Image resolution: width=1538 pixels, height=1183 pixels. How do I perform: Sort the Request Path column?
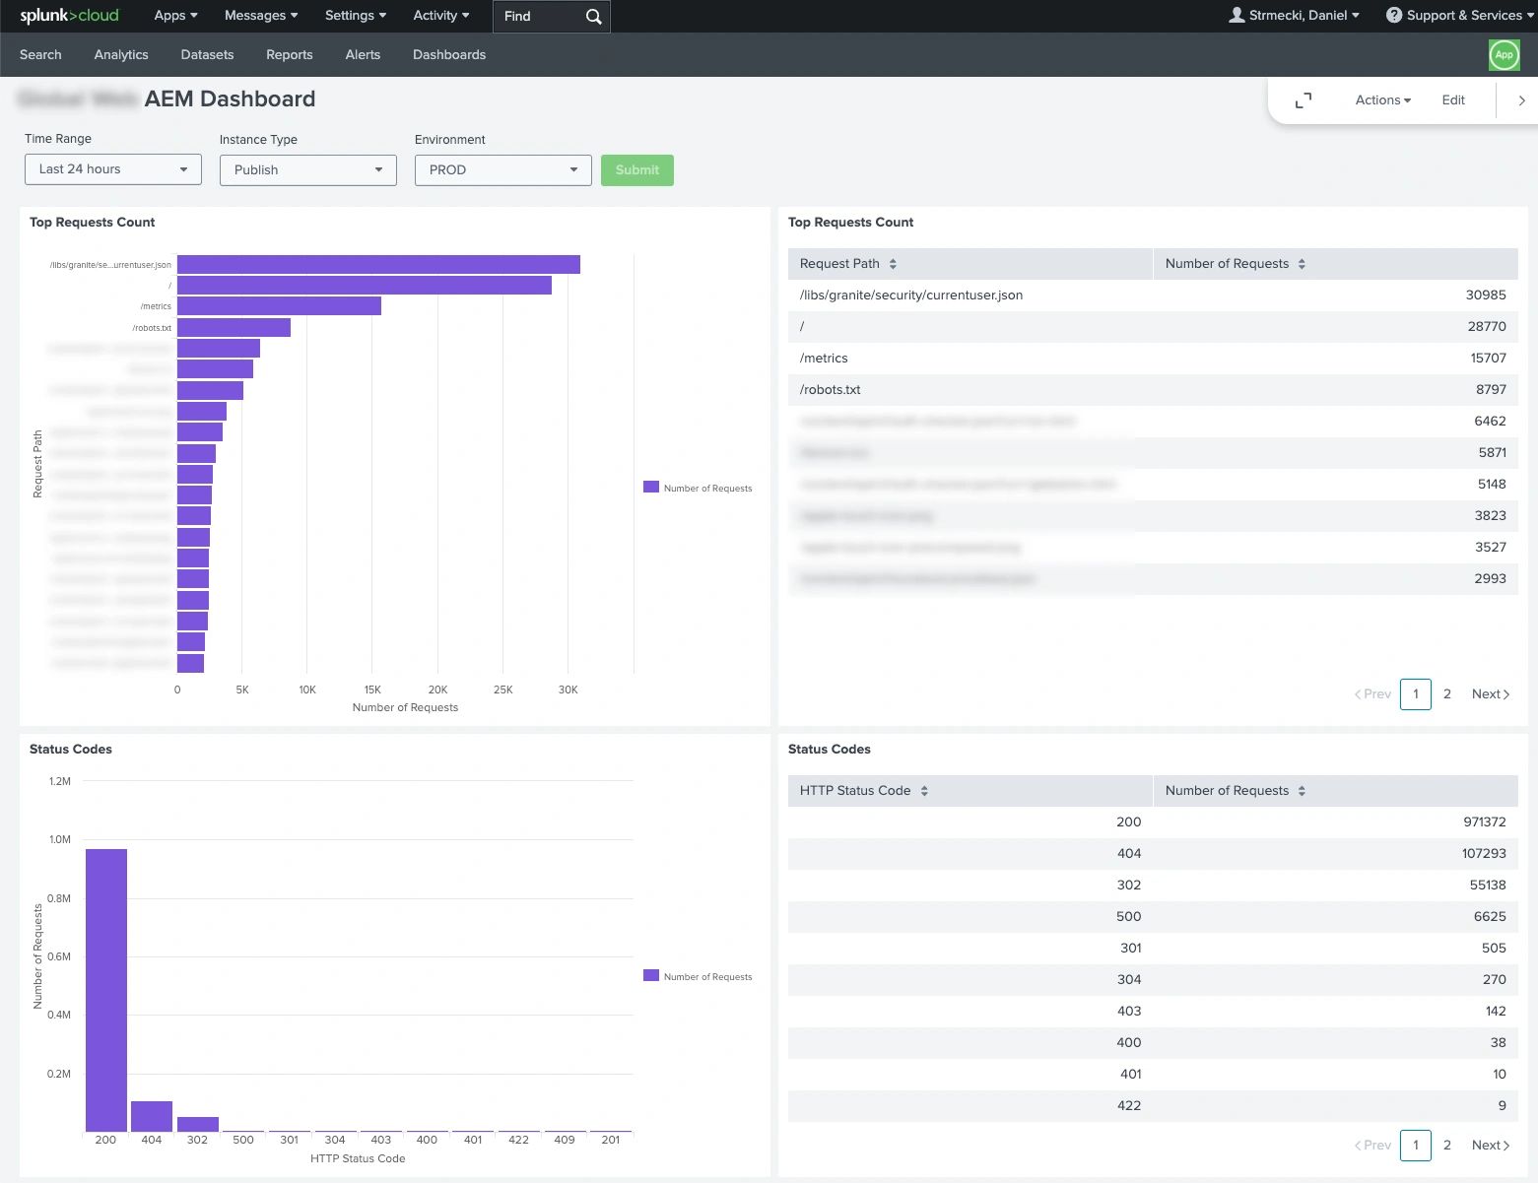893,263
